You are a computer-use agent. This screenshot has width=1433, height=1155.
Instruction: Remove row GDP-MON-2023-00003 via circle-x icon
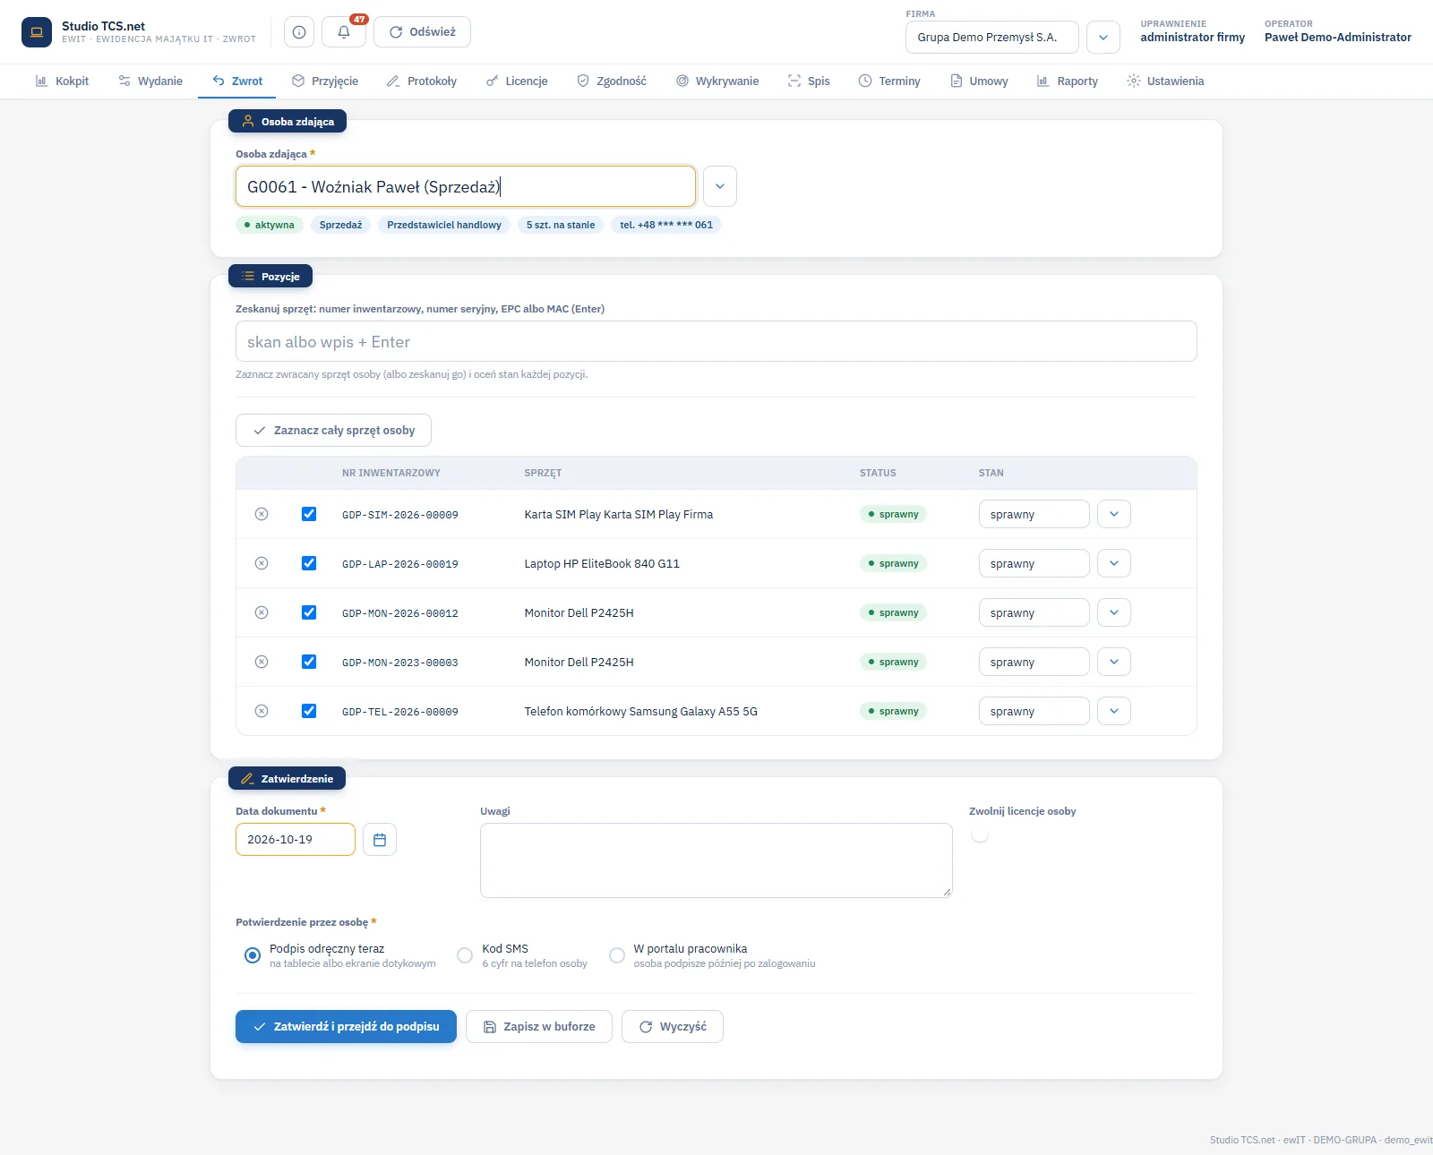[x=262, y=662]
